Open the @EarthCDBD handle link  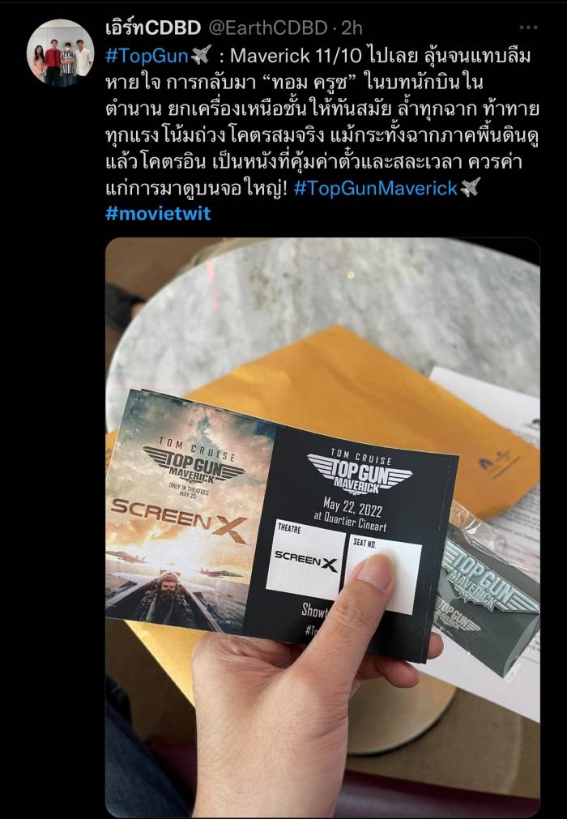tap(268, 28)
